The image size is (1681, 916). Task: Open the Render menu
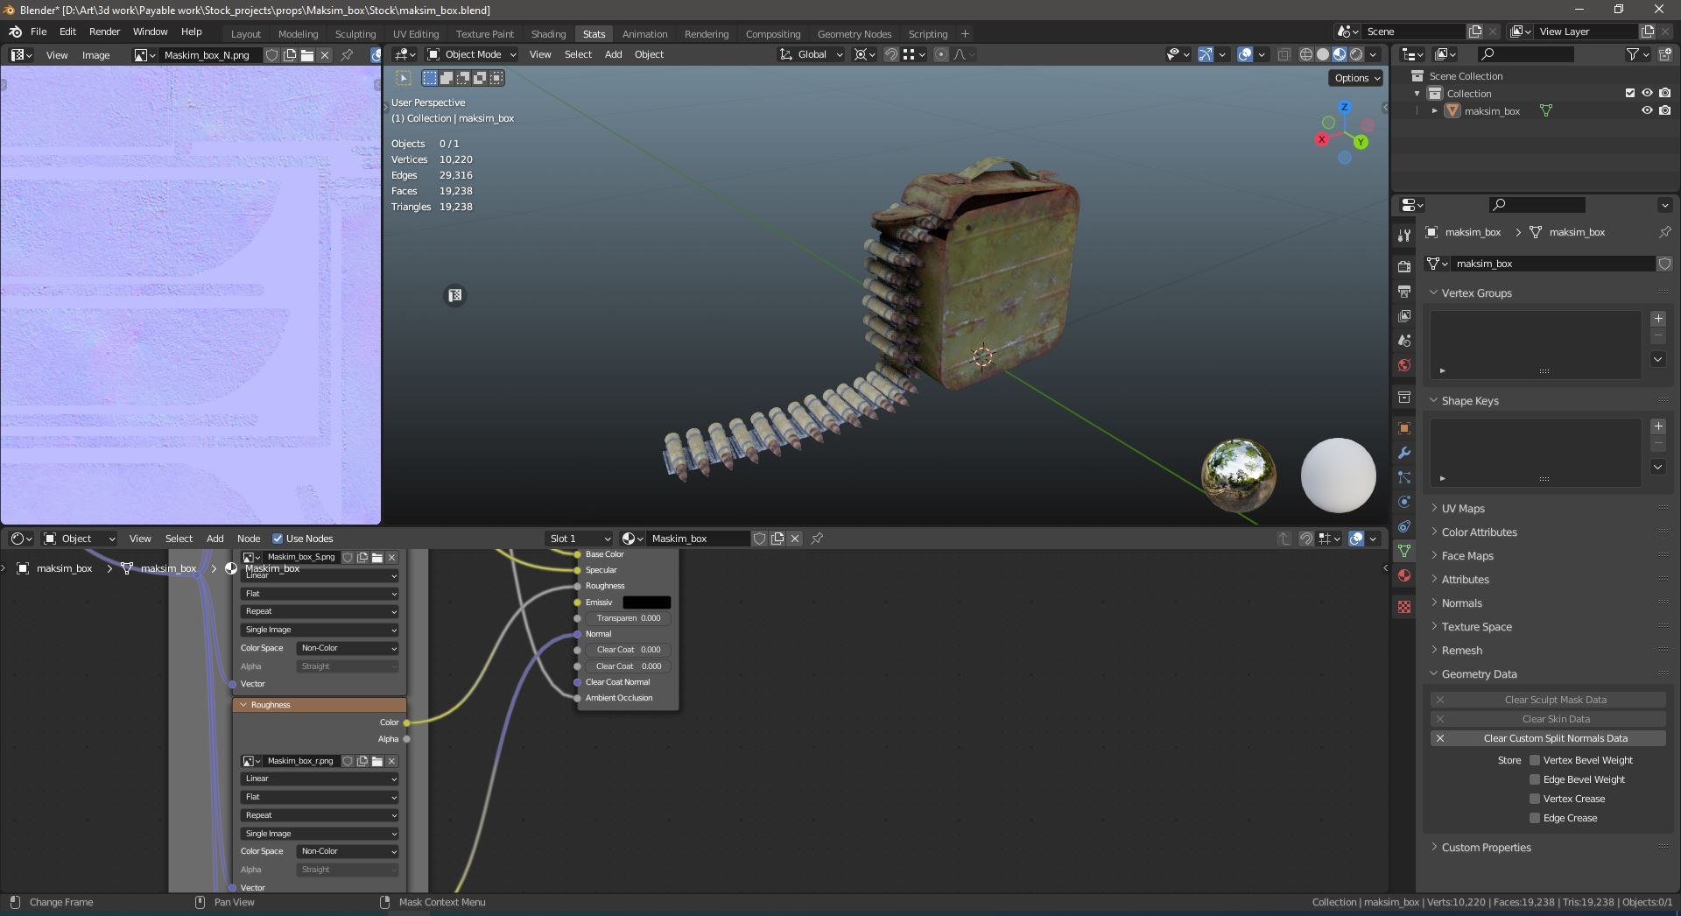tap(104, 32)
